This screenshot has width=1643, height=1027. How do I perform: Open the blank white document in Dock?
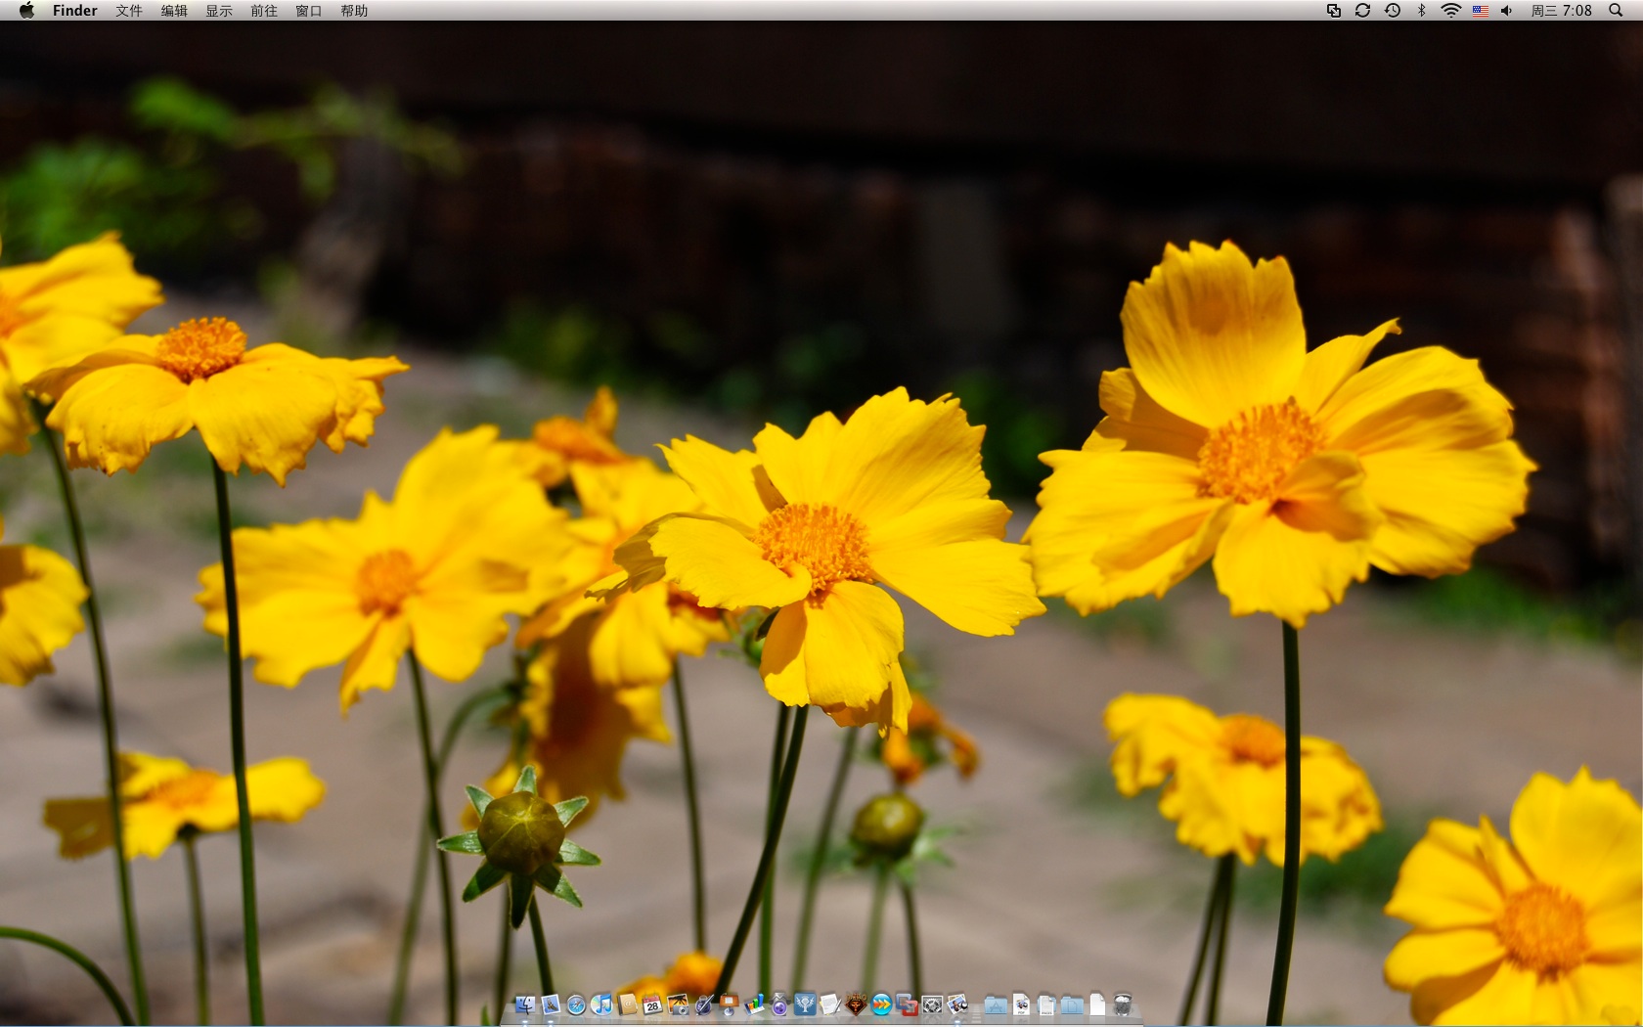point(1097,1005)
